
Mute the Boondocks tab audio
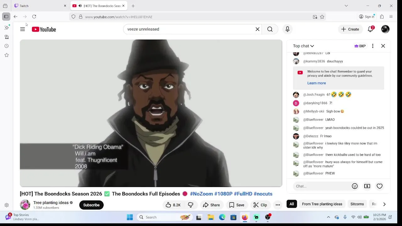click(x=80, y=6)
